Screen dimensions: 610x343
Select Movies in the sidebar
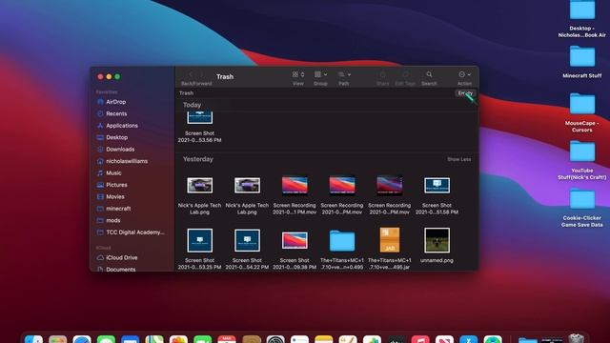pos(115,197)
